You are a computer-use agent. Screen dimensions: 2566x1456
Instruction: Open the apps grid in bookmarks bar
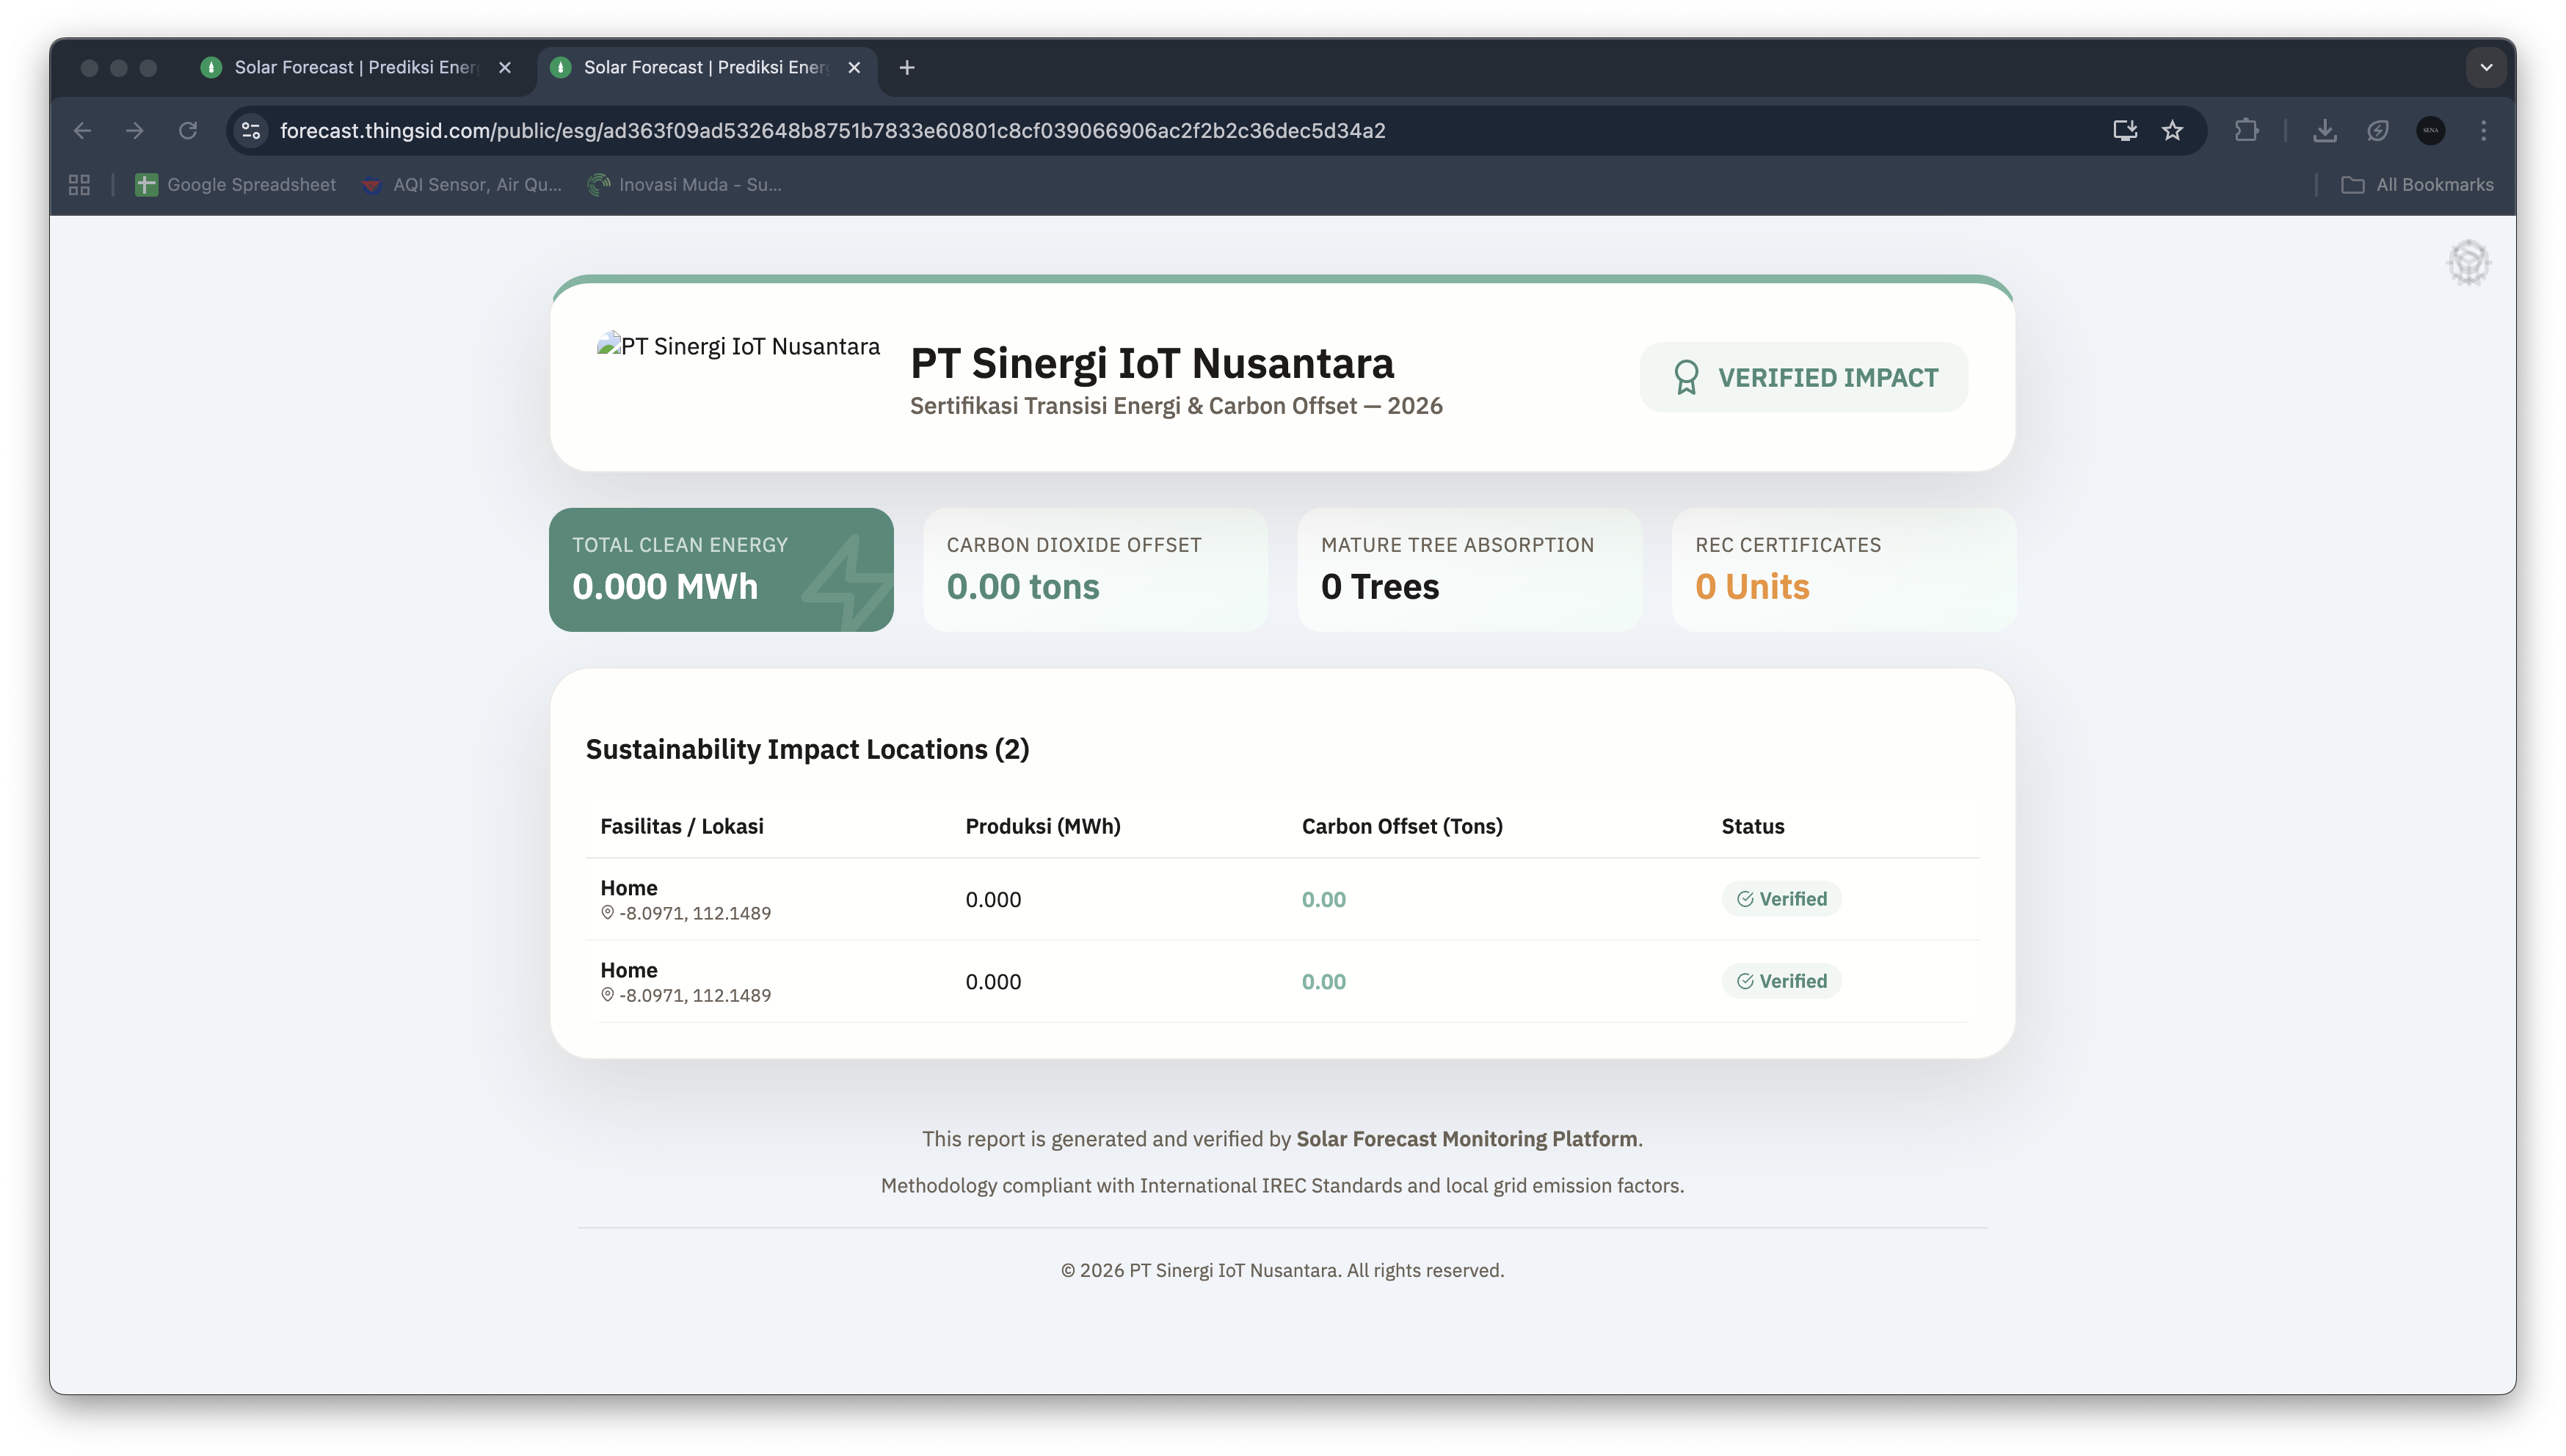79,185
